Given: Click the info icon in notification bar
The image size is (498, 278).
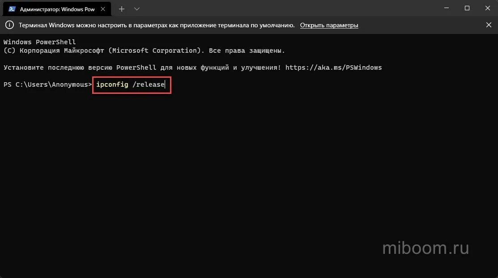Looking at the screenshot, I should 9,25.
